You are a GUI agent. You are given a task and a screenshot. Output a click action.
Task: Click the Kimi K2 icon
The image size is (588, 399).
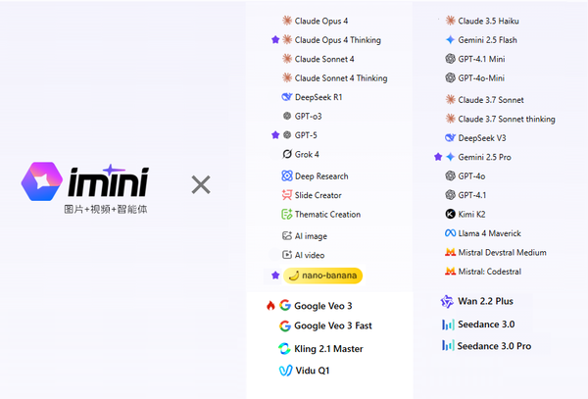pos(450,214)
